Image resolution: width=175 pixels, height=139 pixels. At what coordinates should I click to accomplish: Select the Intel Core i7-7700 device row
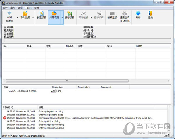[x=86, y=91]
